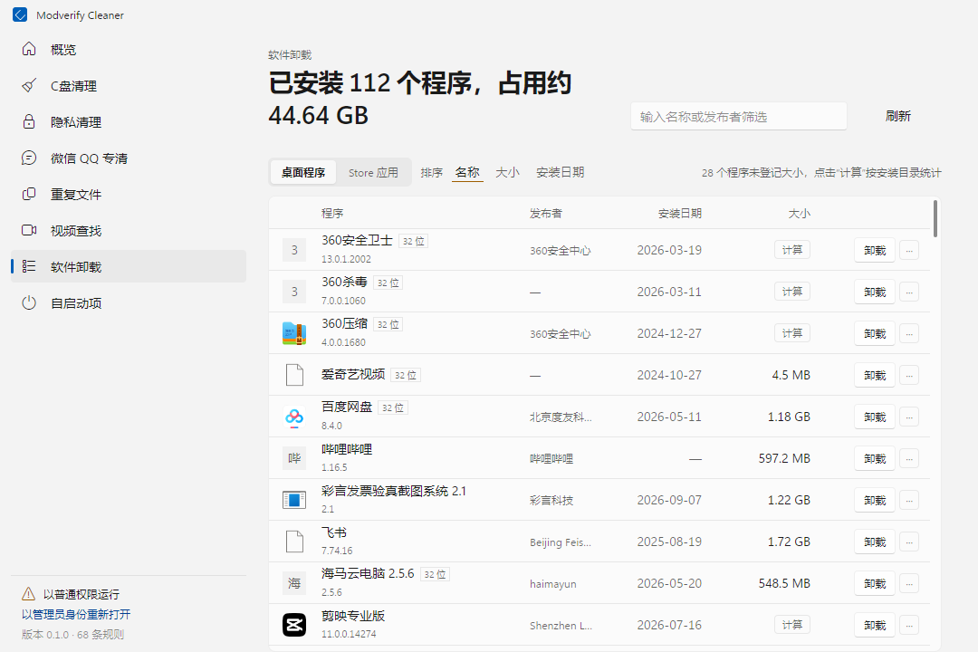Click the 版本 0.1.0 · 68 条规则 text
Viewport: 978px width, 652px height.
click(x=73, y=635)
